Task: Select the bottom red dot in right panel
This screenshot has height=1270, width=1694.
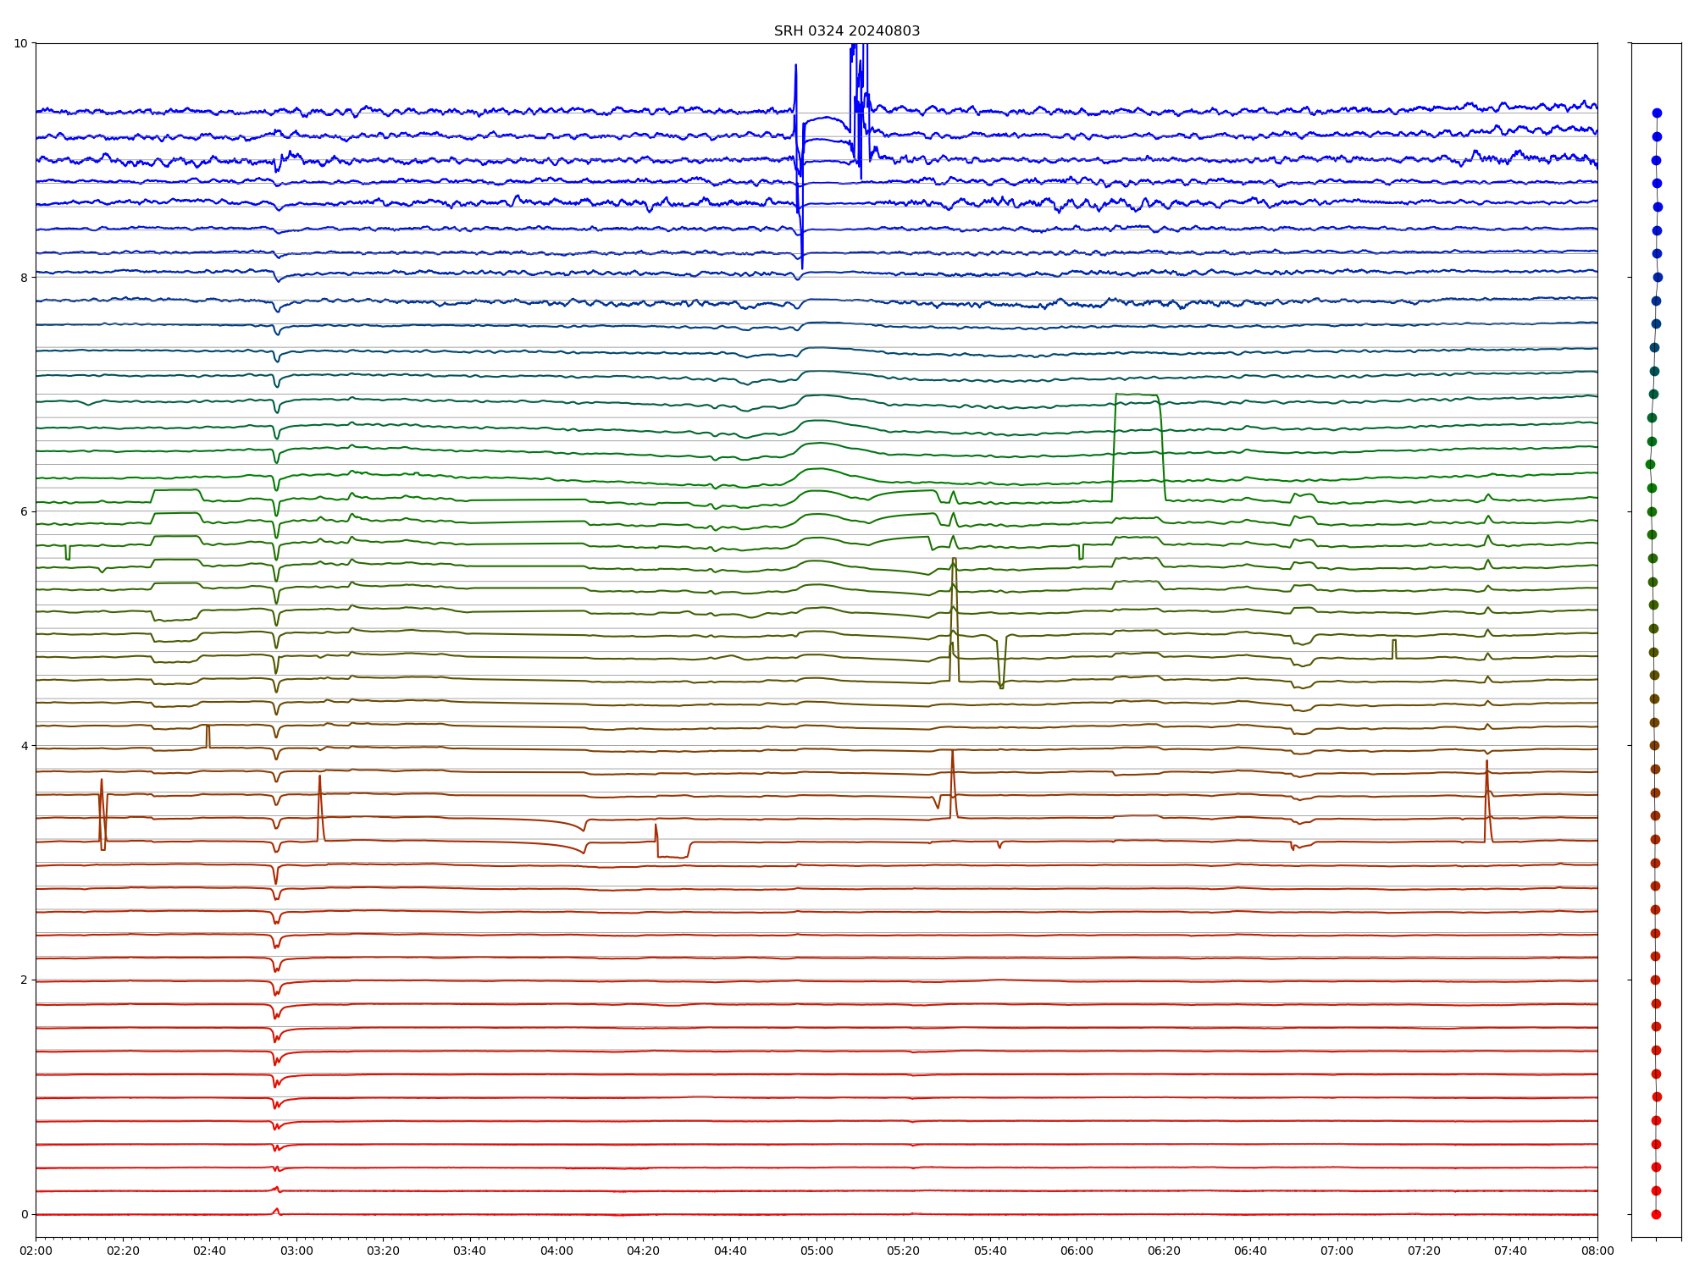Action: coord(1656,1214)
